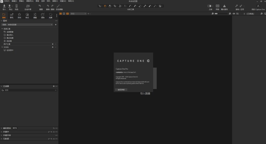Click the undo arrow icon
266x144 pixels.
(x=48, y=6)
